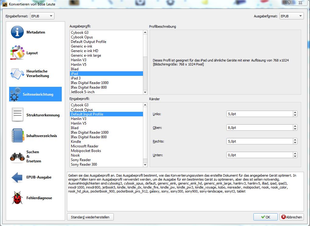Select Generic e-ink large output profile
Screen dimensions: 310x226
point(106,55)
